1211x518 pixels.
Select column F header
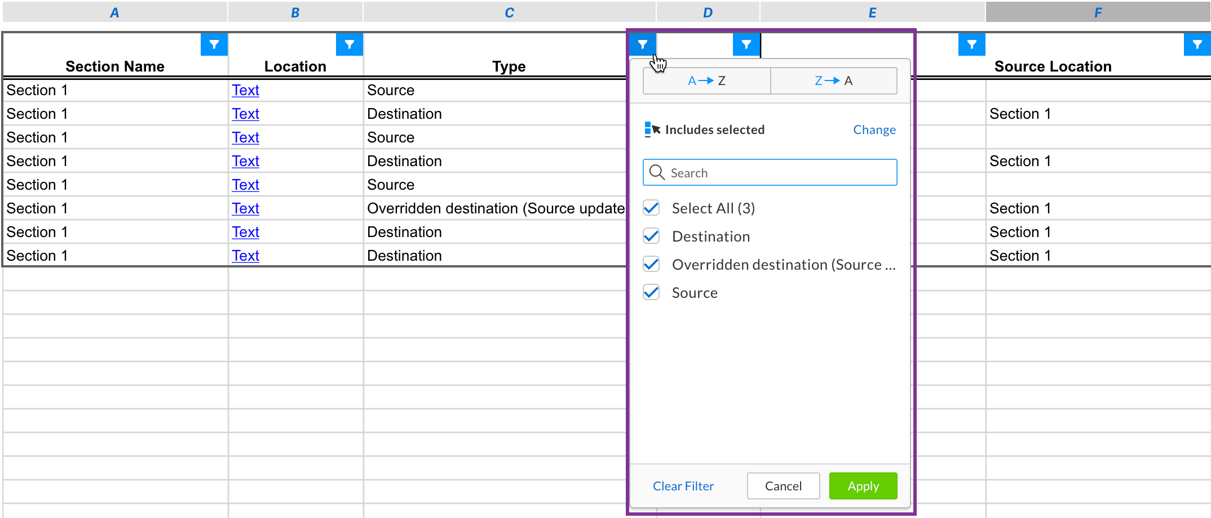tap(1097, 12)
